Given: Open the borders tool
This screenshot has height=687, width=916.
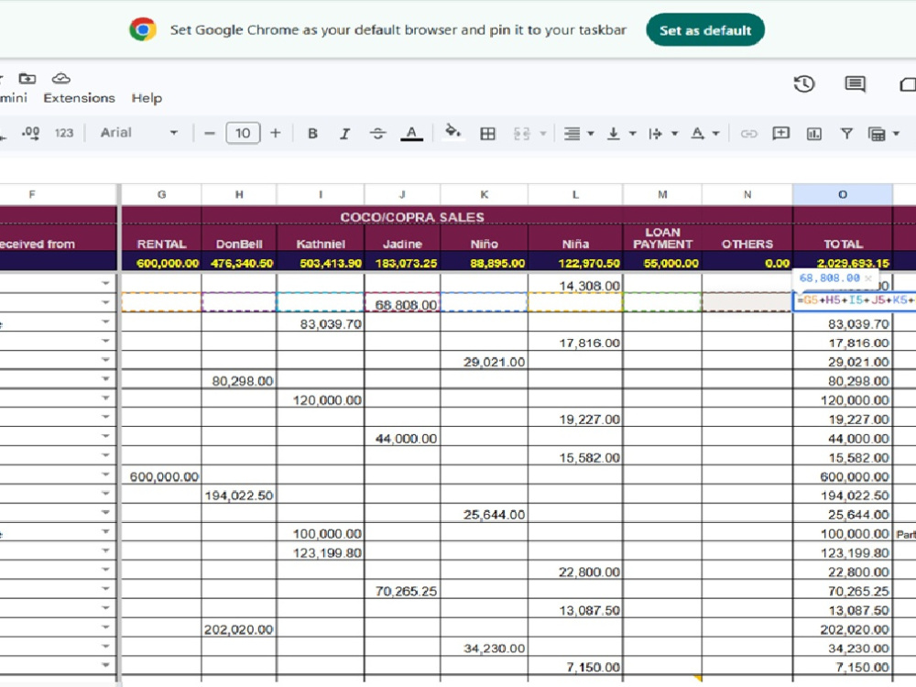Looking at the screenshot, I should point(487,133).
